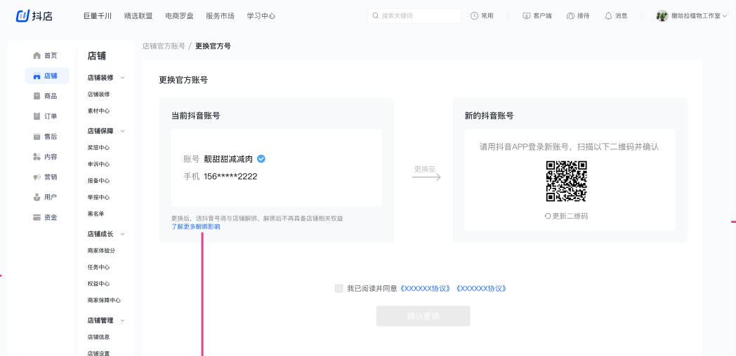This screenshot has width=736, height=356.
Task: Go to 售后 after-sales icon
Action: pos(37,137)
